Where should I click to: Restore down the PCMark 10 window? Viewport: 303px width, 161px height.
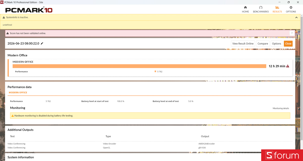coord(289,2)
